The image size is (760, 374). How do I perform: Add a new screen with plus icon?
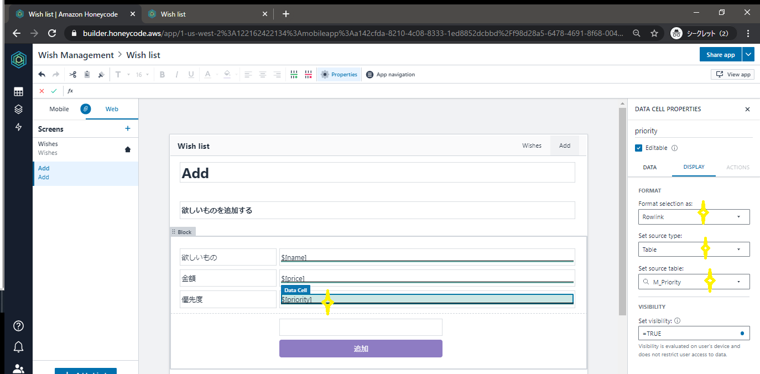coord(128,128)
